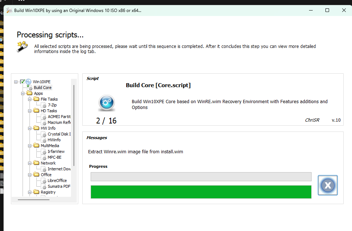The height and width of the screenshot is (231, 352).
Task: Click the 'Build Core [Core.script]' title text
Action: [158, 85]
